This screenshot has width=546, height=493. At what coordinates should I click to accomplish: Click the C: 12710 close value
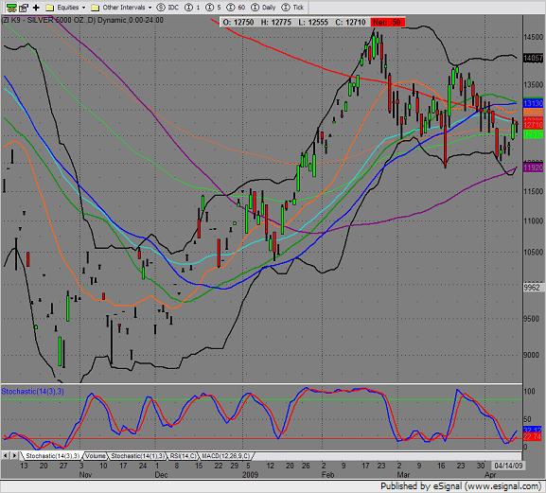[350, 23]
